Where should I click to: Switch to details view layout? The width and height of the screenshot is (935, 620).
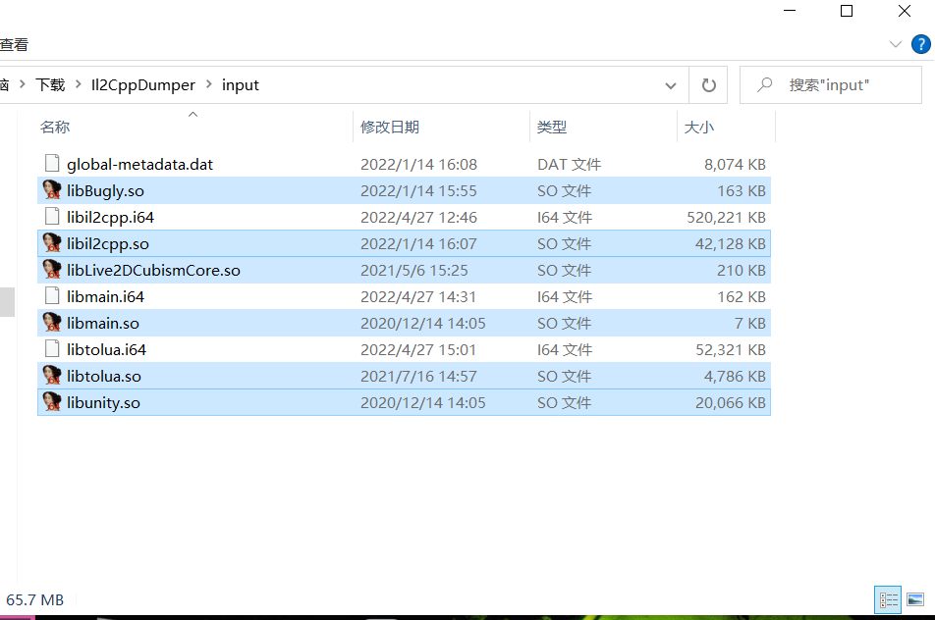click(889, 598)
